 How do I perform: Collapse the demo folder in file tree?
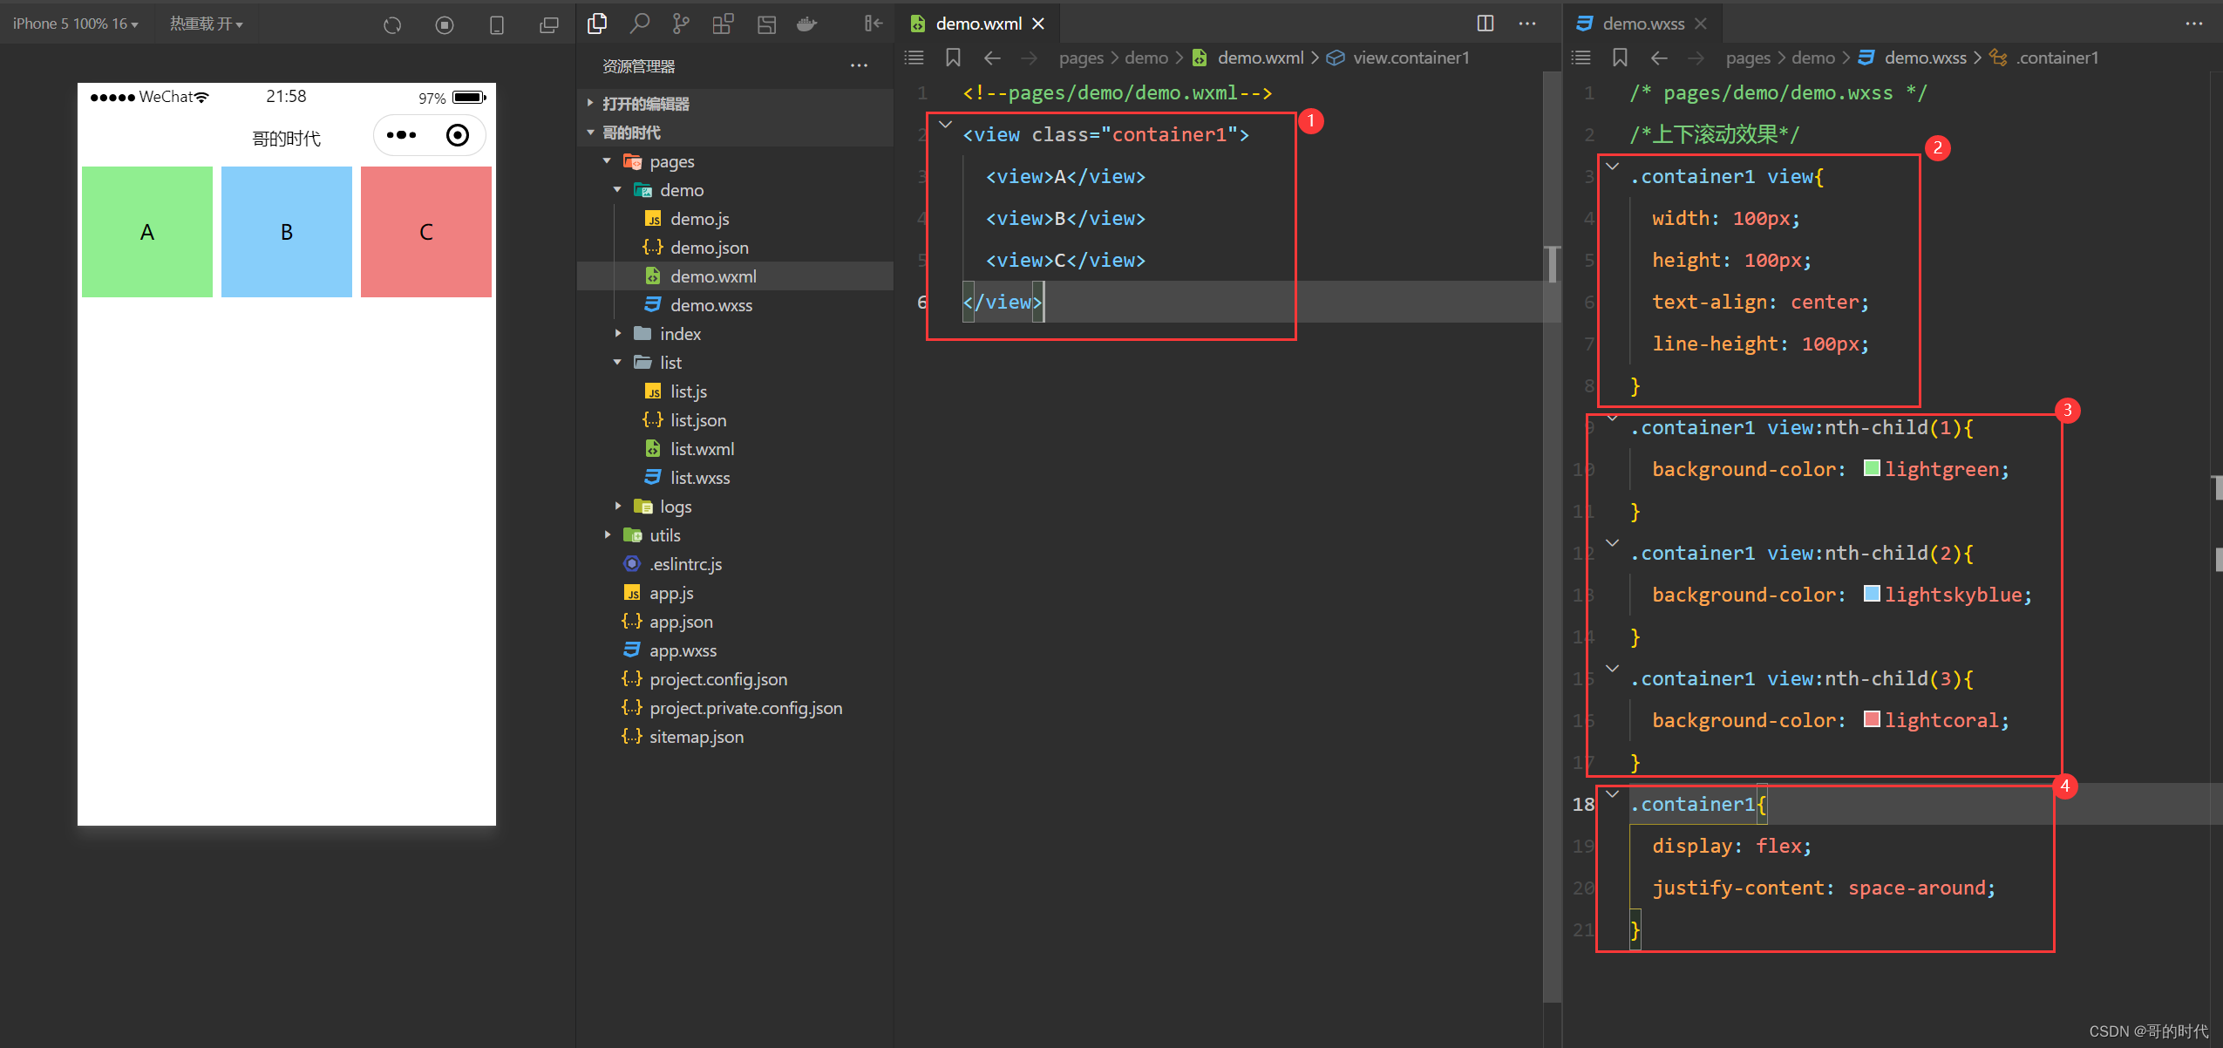pyautogui.click(x=616, y=188)
